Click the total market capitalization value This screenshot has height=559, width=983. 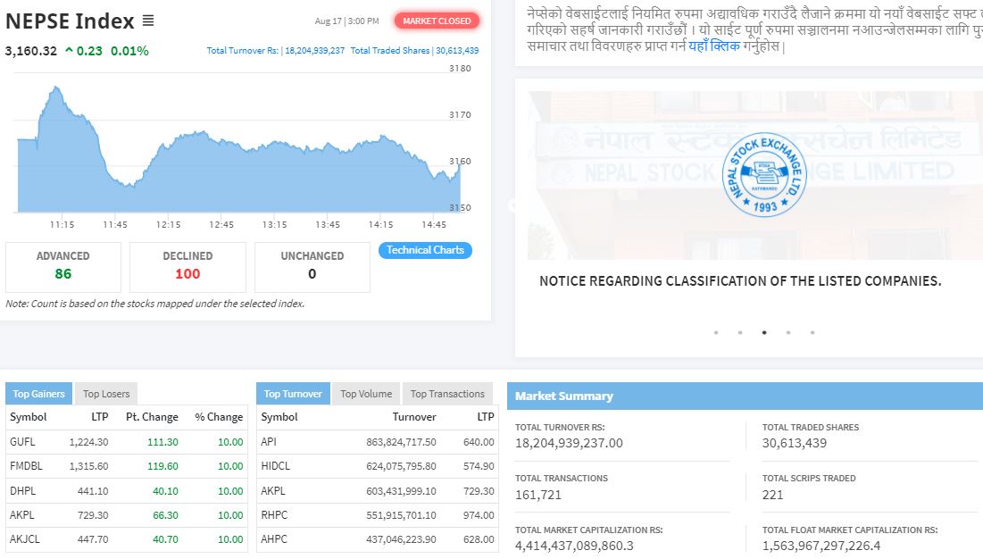tap(574, 546)
